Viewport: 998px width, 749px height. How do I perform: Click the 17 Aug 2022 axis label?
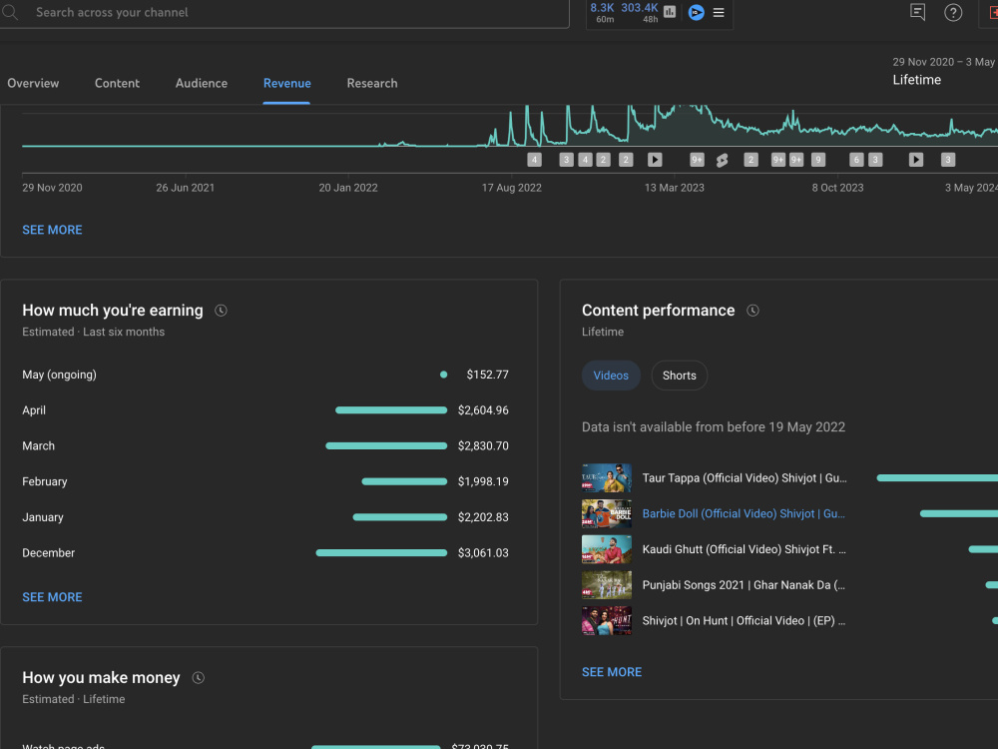(512, 188)
